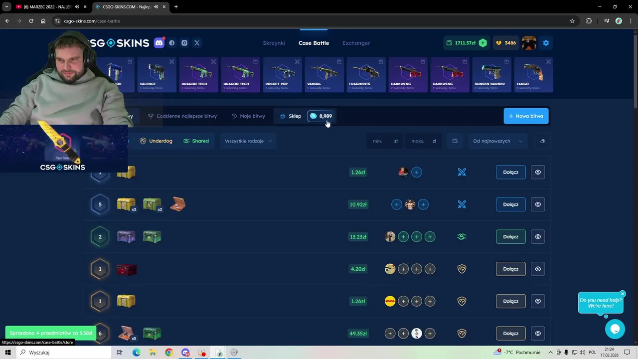Click the heart points counter 3486

pyautogui.click(x=506, y=43)
